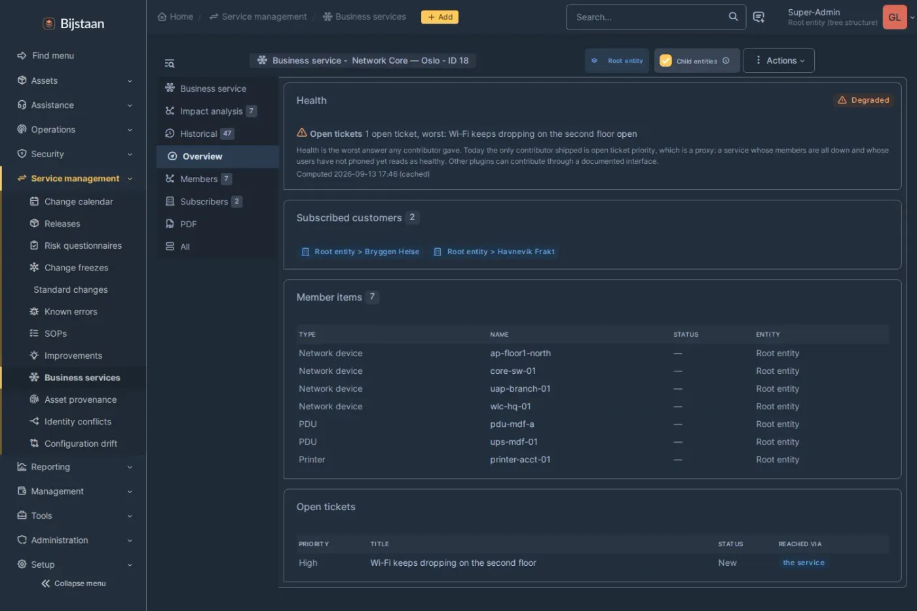Image resolution: width=917 pixels, height=611 pixels.
Task: Collapse the Service management menu section
Action: (75, 179)
